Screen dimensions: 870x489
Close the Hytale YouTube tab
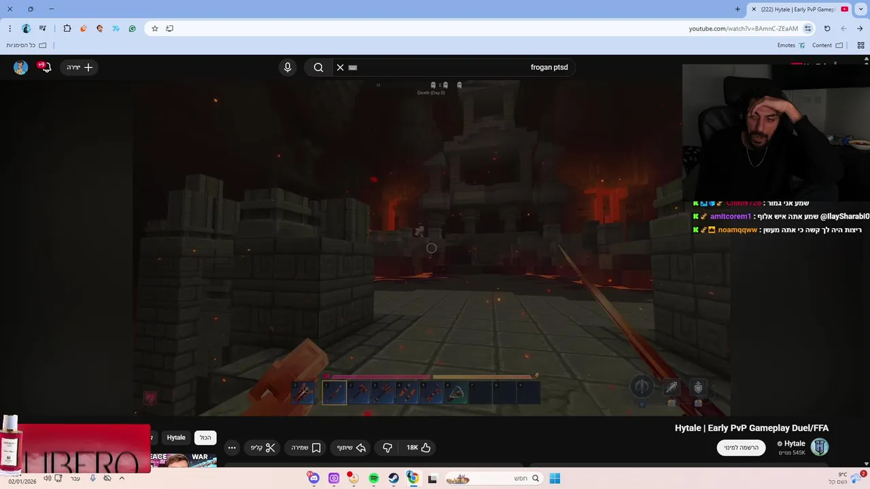pyautogui.click(x=754, y=10)
